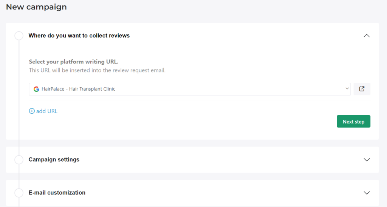
Task: Collapse the 'Where do you want to collect reviews' section chevron
Action: coord(366,36)
